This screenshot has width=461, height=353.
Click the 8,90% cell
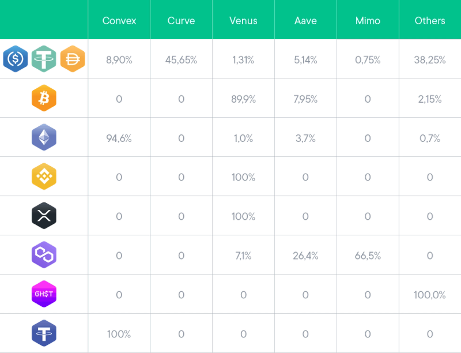(x=119, y=60)
